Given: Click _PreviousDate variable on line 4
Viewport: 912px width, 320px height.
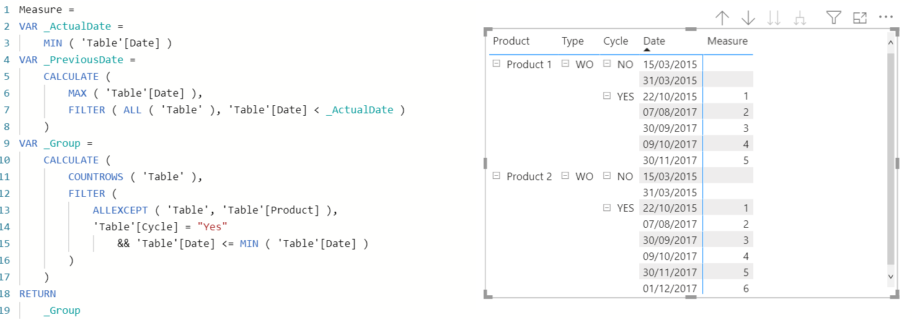Looking at the screenshot, I should (x=84, y=59).
